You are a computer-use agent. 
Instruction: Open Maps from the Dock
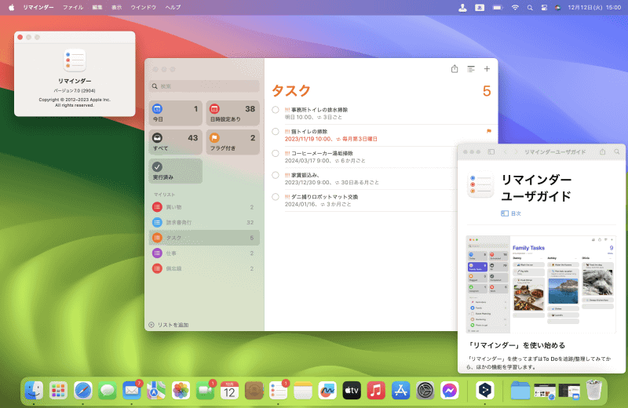coord(156,391)
